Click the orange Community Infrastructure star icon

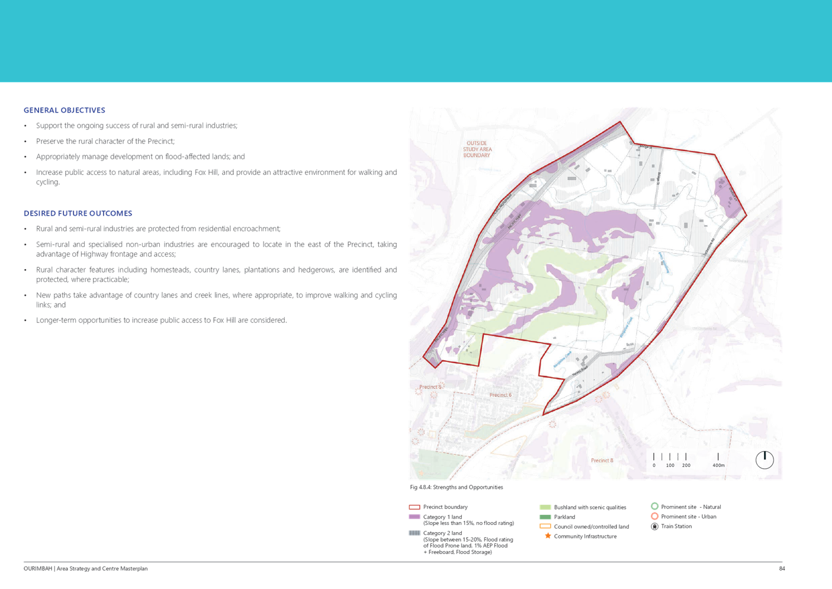pos(548,536)
